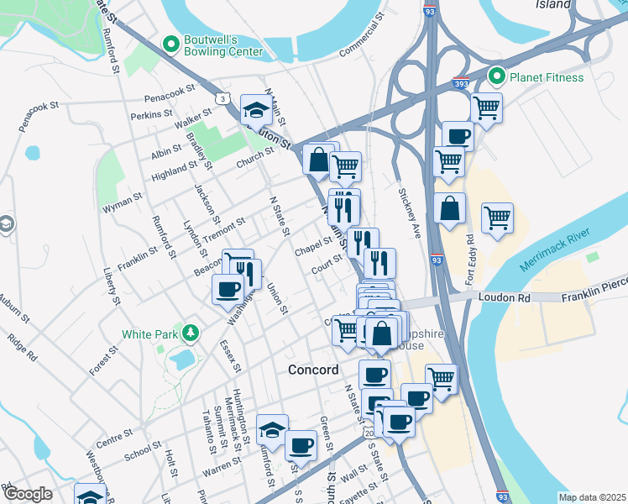Select the shopping cart marker by Church St
The width and height of the screenshot is (628, 504).
tap(346, 168)
